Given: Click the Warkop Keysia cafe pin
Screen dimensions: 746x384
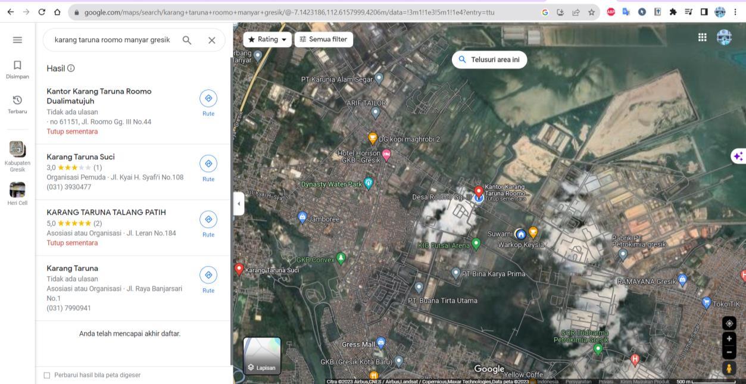Looking at the screenshot, I should [533, 233].
